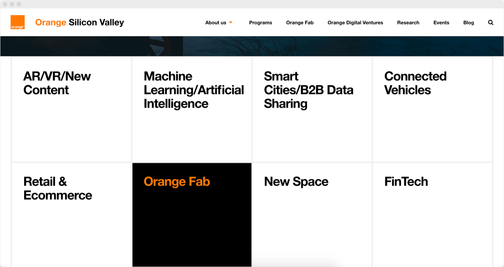
Task: Navigate to the Events page
Action: 441,22
